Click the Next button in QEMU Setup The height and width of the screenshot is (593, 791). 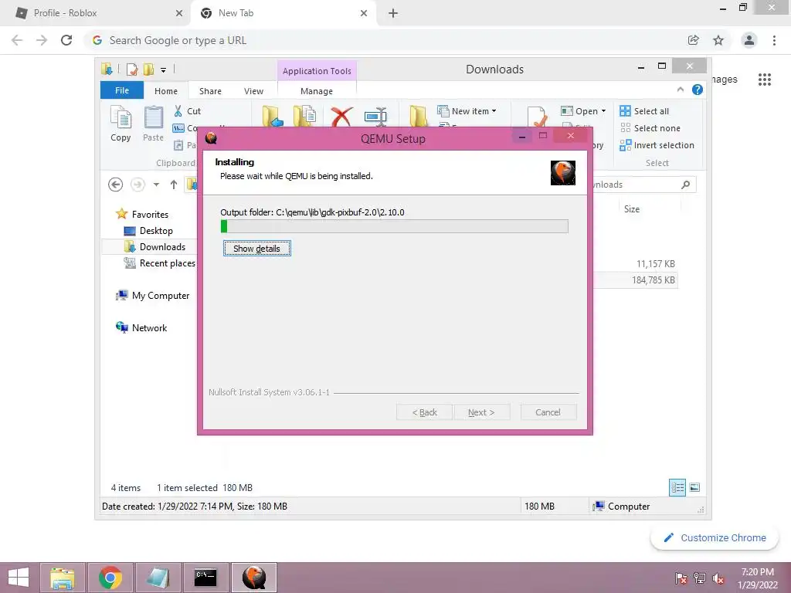(482, 412)
